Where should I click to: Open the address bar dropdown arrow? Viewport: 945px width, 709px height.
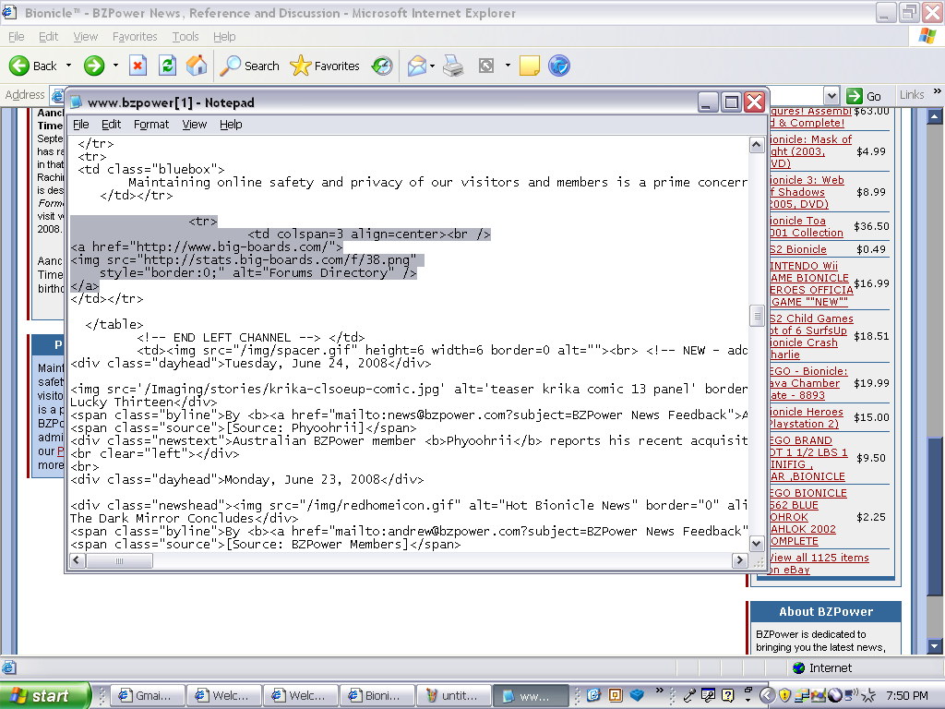pos(831,95)
